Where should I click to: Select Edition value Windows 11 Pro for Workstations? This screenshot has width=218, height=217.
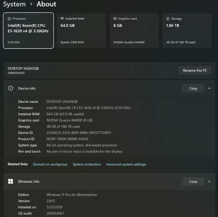click(72, 195)
